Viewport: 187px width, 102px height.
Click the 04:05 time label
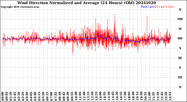[x=31, y=96]
